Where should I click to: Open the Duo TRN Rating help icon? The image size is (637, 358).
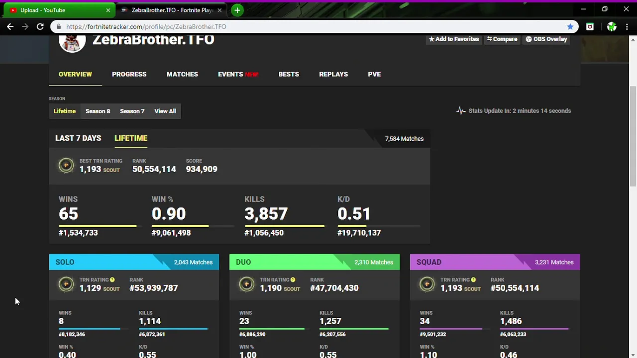pyautogui.click(x=293, y=280)
